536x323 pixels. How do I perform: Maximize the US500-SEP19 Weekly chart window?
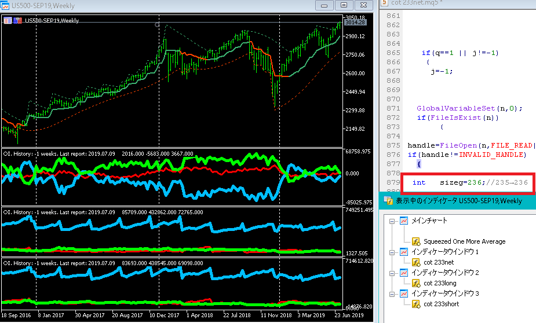[344, 5]
